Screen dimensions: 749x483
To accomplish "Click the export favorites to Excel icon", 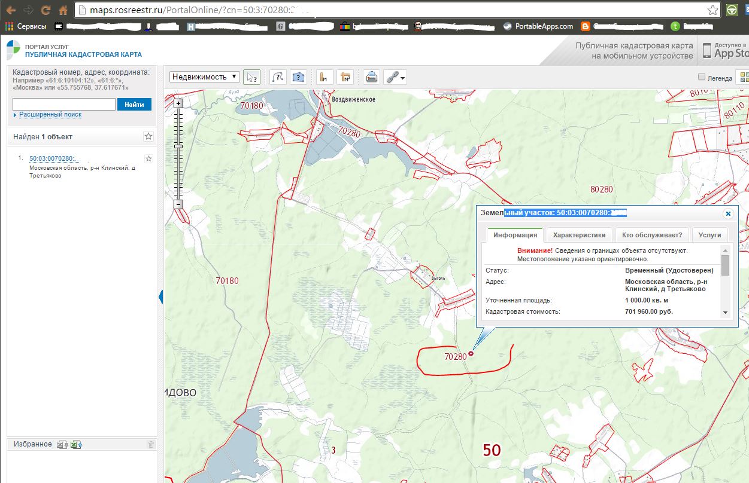I will click(x=62, y=445).
